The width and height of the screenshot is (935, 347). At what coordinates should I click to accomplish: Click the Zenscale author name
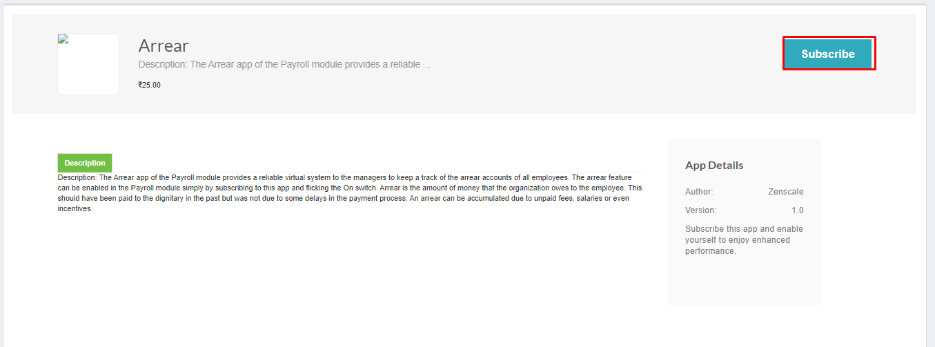786,192
